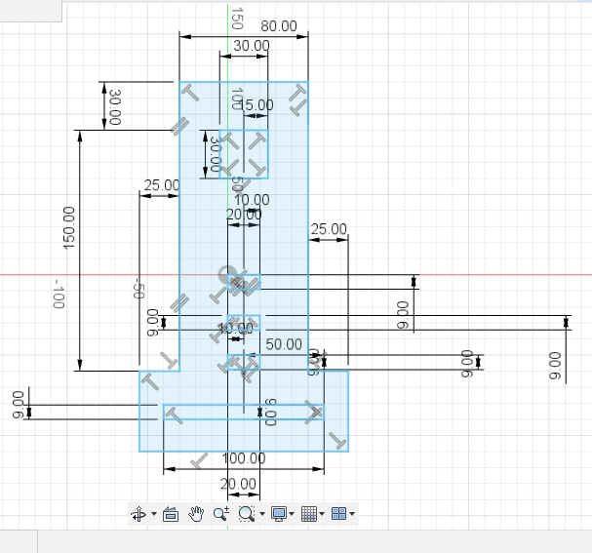This screenshot has width=592, height=553.
Task: Expand the Zoom Window options arrow
Action: point(262,514)
